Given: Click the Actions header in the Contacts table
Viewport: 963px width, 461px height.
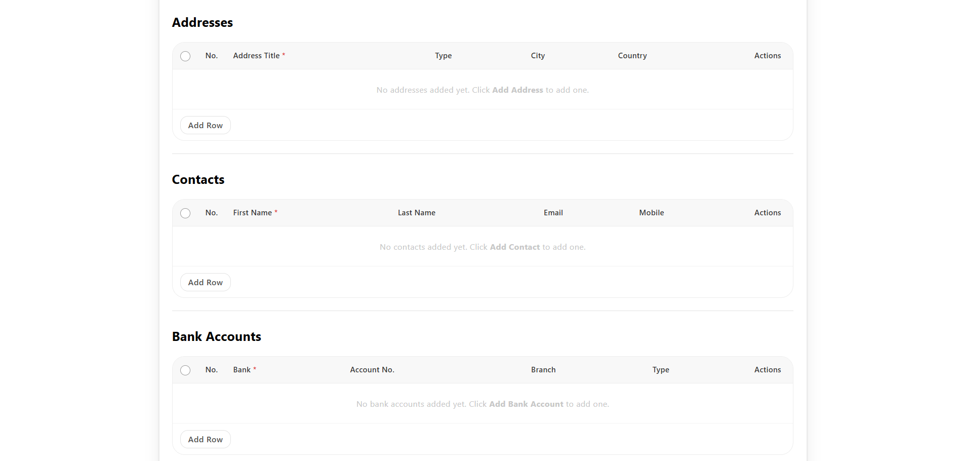Looking at the screenshot, I should pyautogui.click(x=768, y=213).
